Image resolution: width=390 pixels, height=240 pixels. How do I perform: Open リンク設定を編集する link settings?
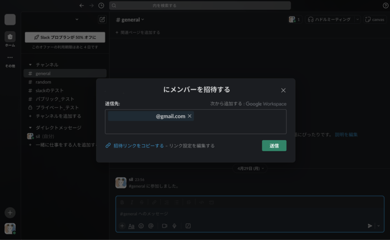[x=192, y=146]
